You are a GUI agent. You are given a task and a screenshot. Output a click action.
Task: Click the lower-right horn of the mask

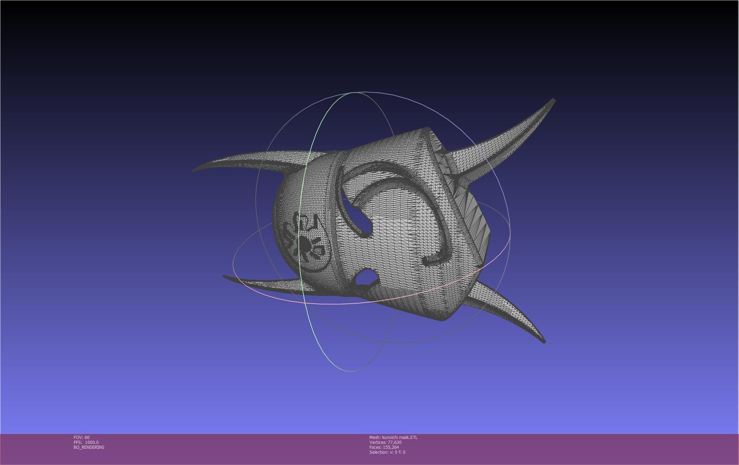click(511, 312)
